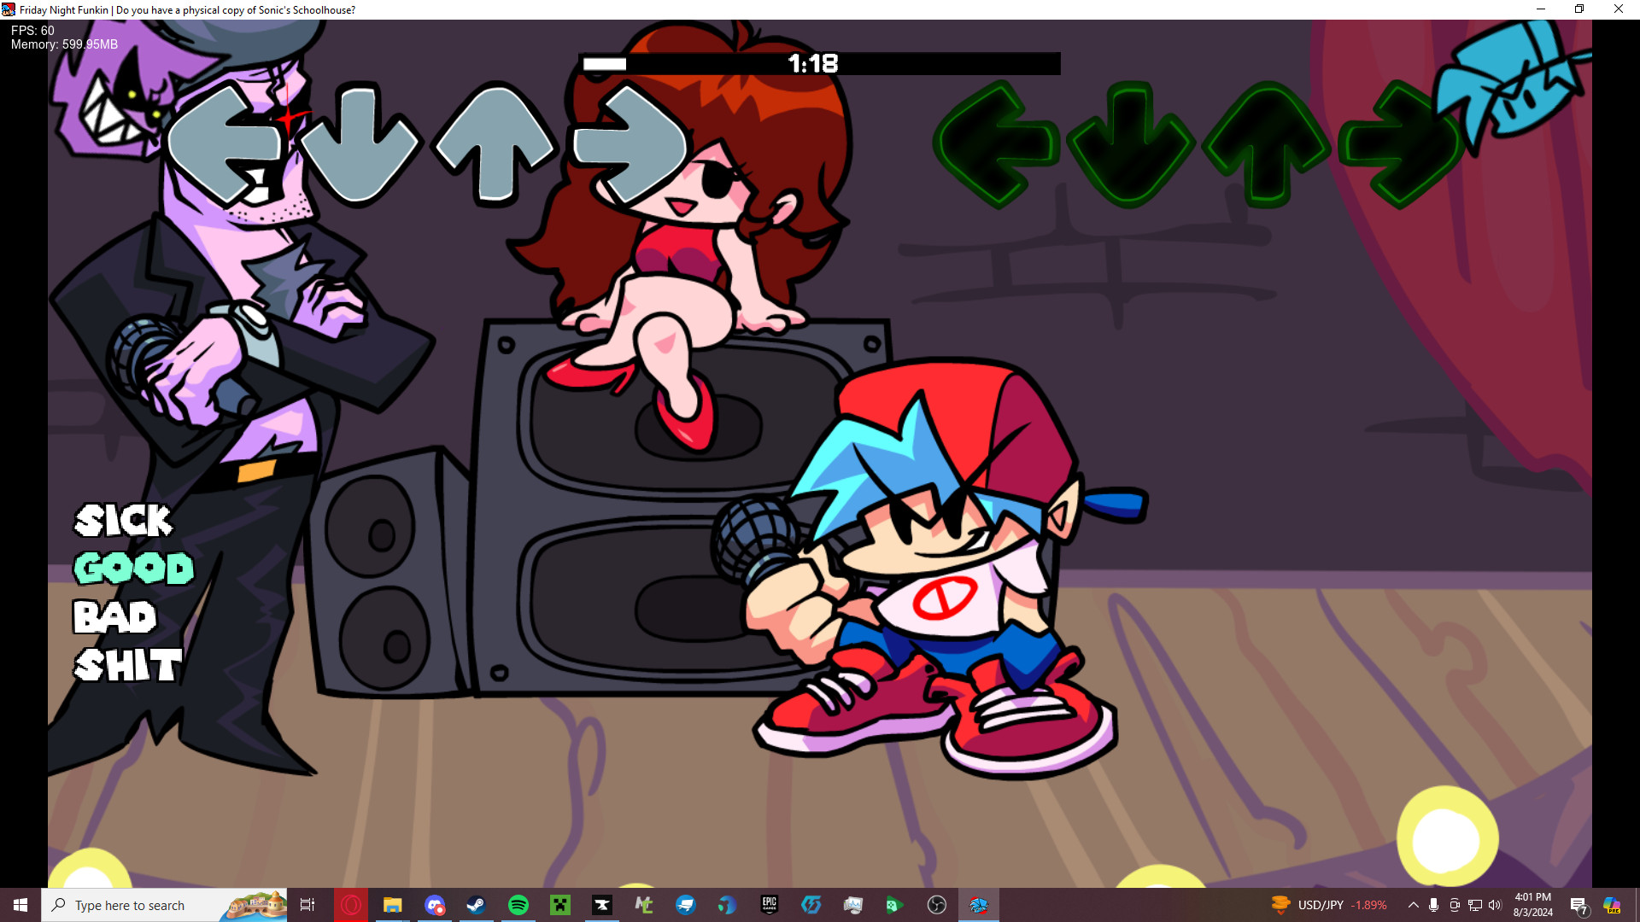Click the player's green up arrow receptor
Screen dimensions: 1640x922
click(1267, 144)
